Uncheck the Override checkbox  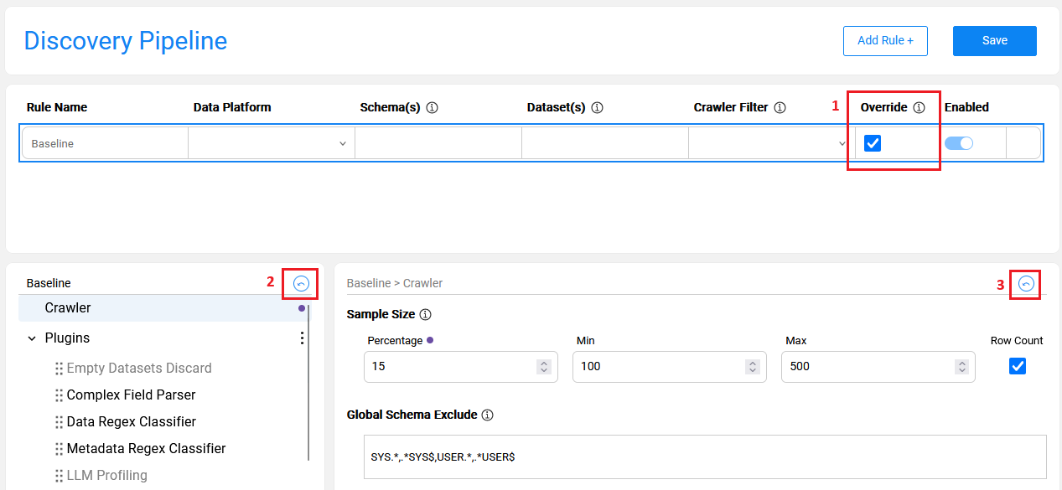pyautogui.click(x=873, y=143)
